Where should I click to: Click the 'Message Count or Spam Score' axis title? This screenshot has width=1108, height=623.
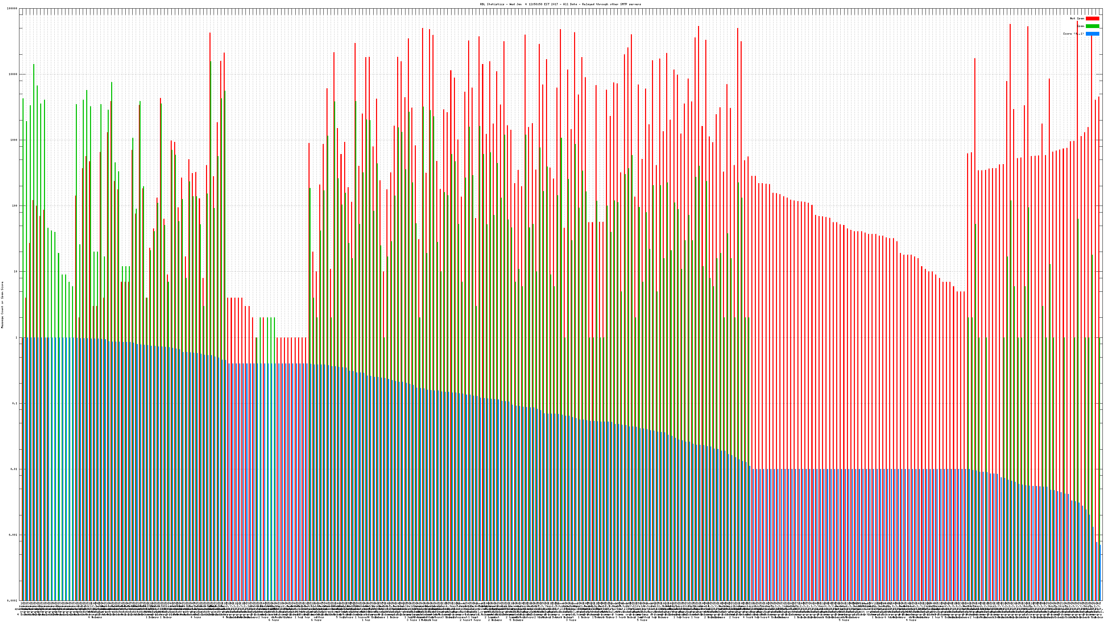2,305
